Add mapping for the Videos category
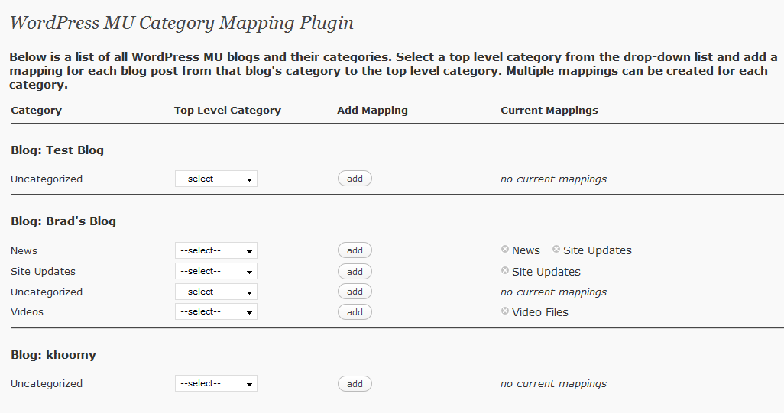 pos(355,312)
